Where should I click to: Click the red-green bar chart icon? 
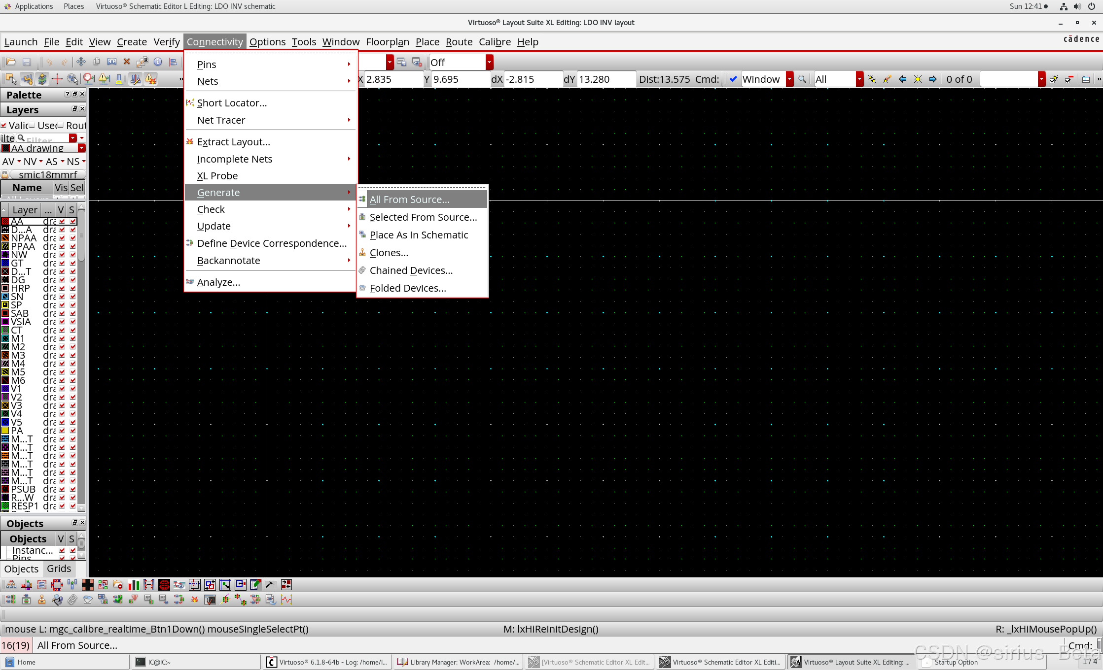pos(134,585)
